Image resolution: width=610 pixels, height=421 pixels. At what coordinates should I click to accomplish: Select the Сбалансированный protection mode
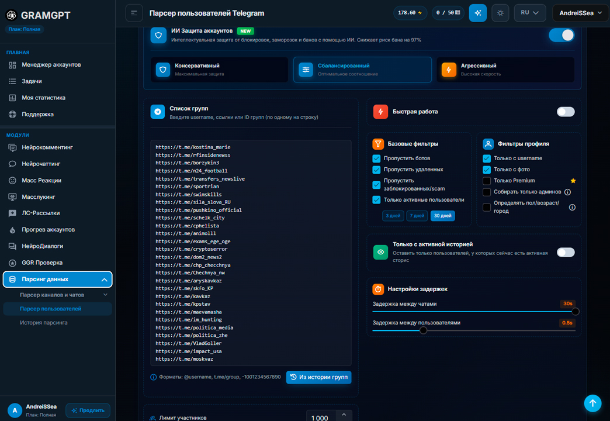pos(362,70)
